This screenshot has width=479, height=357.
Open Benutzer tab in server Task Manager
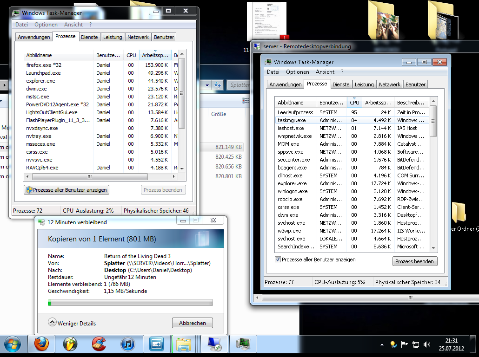[415, 84]
